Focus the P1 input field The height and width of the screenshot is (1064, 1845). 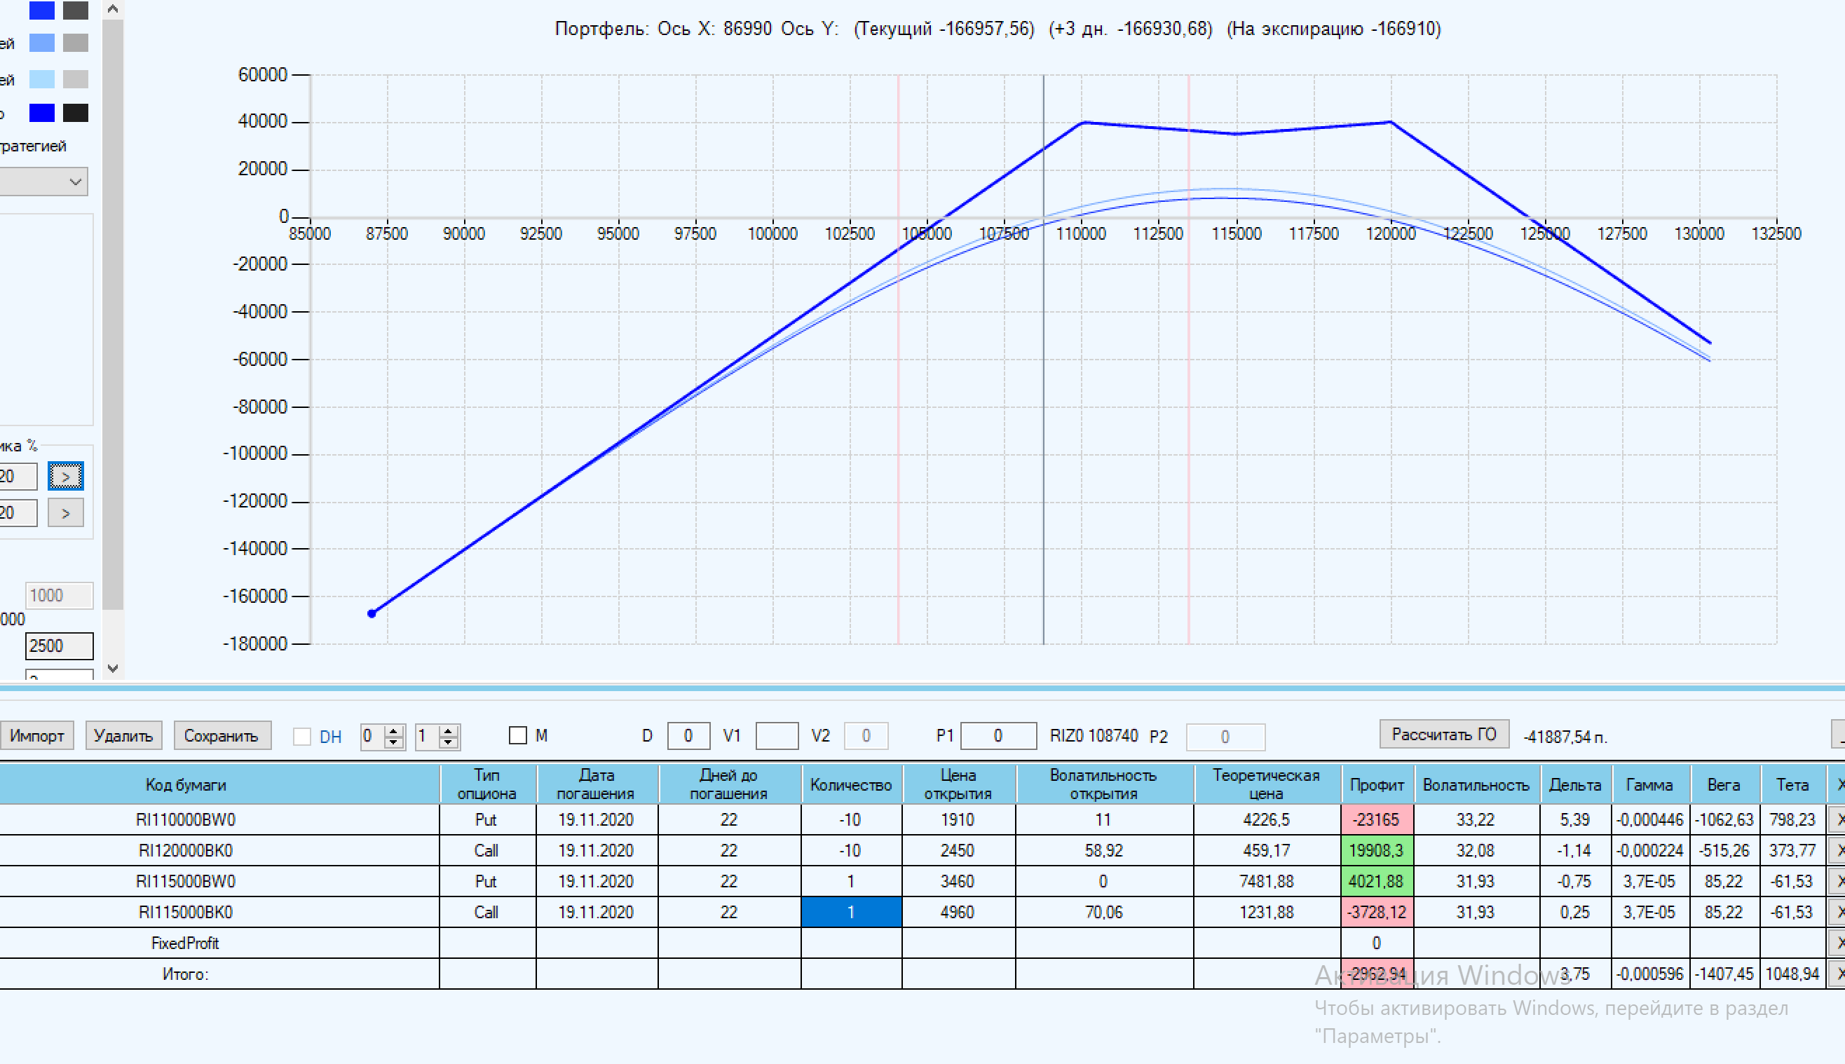click(998, 736)
